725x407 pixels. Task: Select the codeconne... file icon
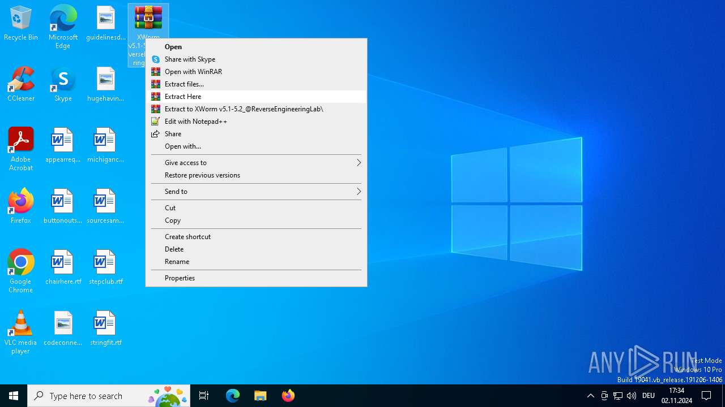pyautogui.click(x=63, y=329)
